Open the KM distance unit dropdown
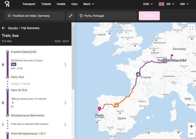The height and width of the screenshot is (139, 196). (184, 4)
